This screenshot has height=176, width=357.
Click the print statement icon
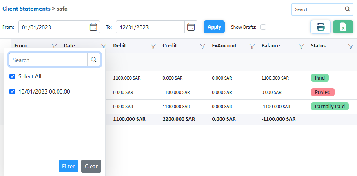[320, 27]
